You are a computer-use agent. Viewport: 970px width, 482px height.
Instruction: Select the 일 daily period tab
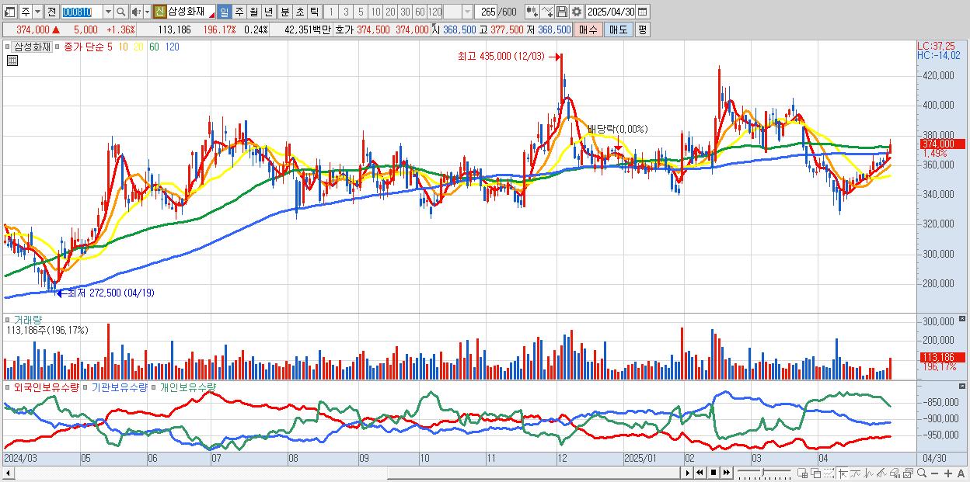[x=224, y=12]
